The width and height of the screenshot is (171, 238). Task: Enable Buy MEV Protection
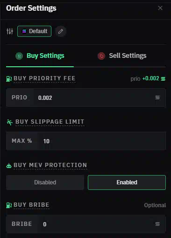coord(127,182)
